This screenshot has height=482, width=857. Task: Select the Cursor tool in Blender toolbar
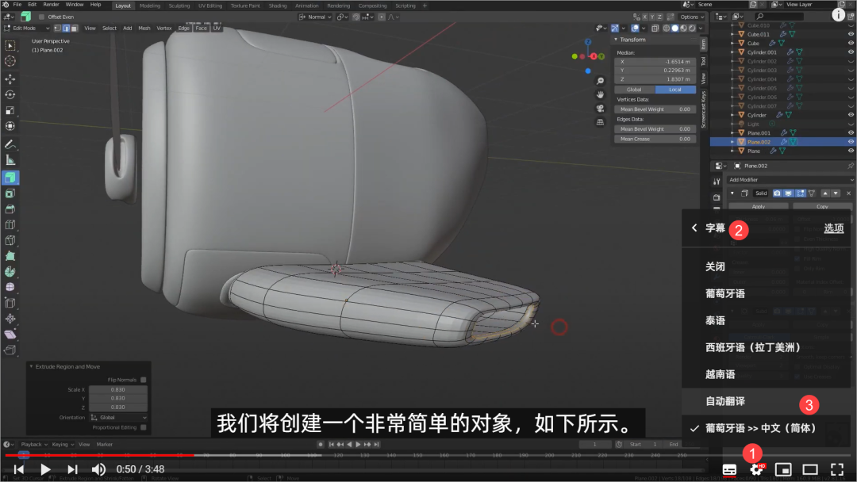pyautogui.click(x=10, y=61)
